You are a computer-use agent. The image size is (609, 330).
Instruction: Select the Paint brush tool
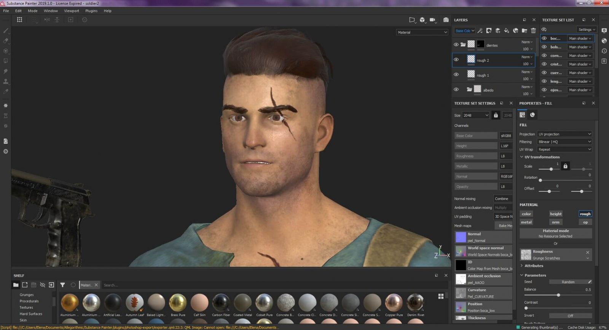tap(5, 30)
